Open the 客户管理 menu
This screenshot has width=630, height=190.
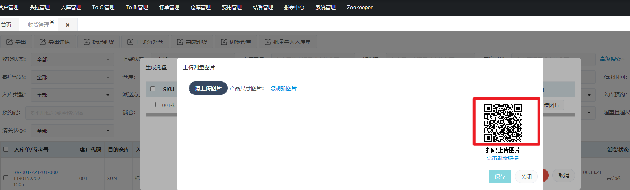pos(9,7)
